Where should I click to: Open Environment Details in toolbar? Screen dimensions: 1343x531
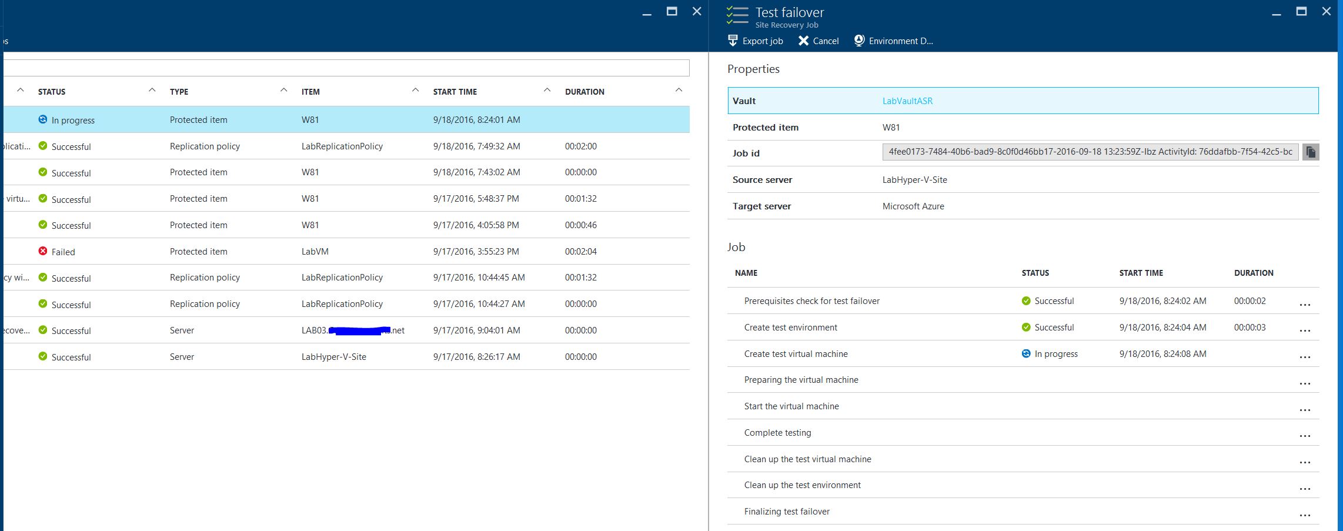893,41
